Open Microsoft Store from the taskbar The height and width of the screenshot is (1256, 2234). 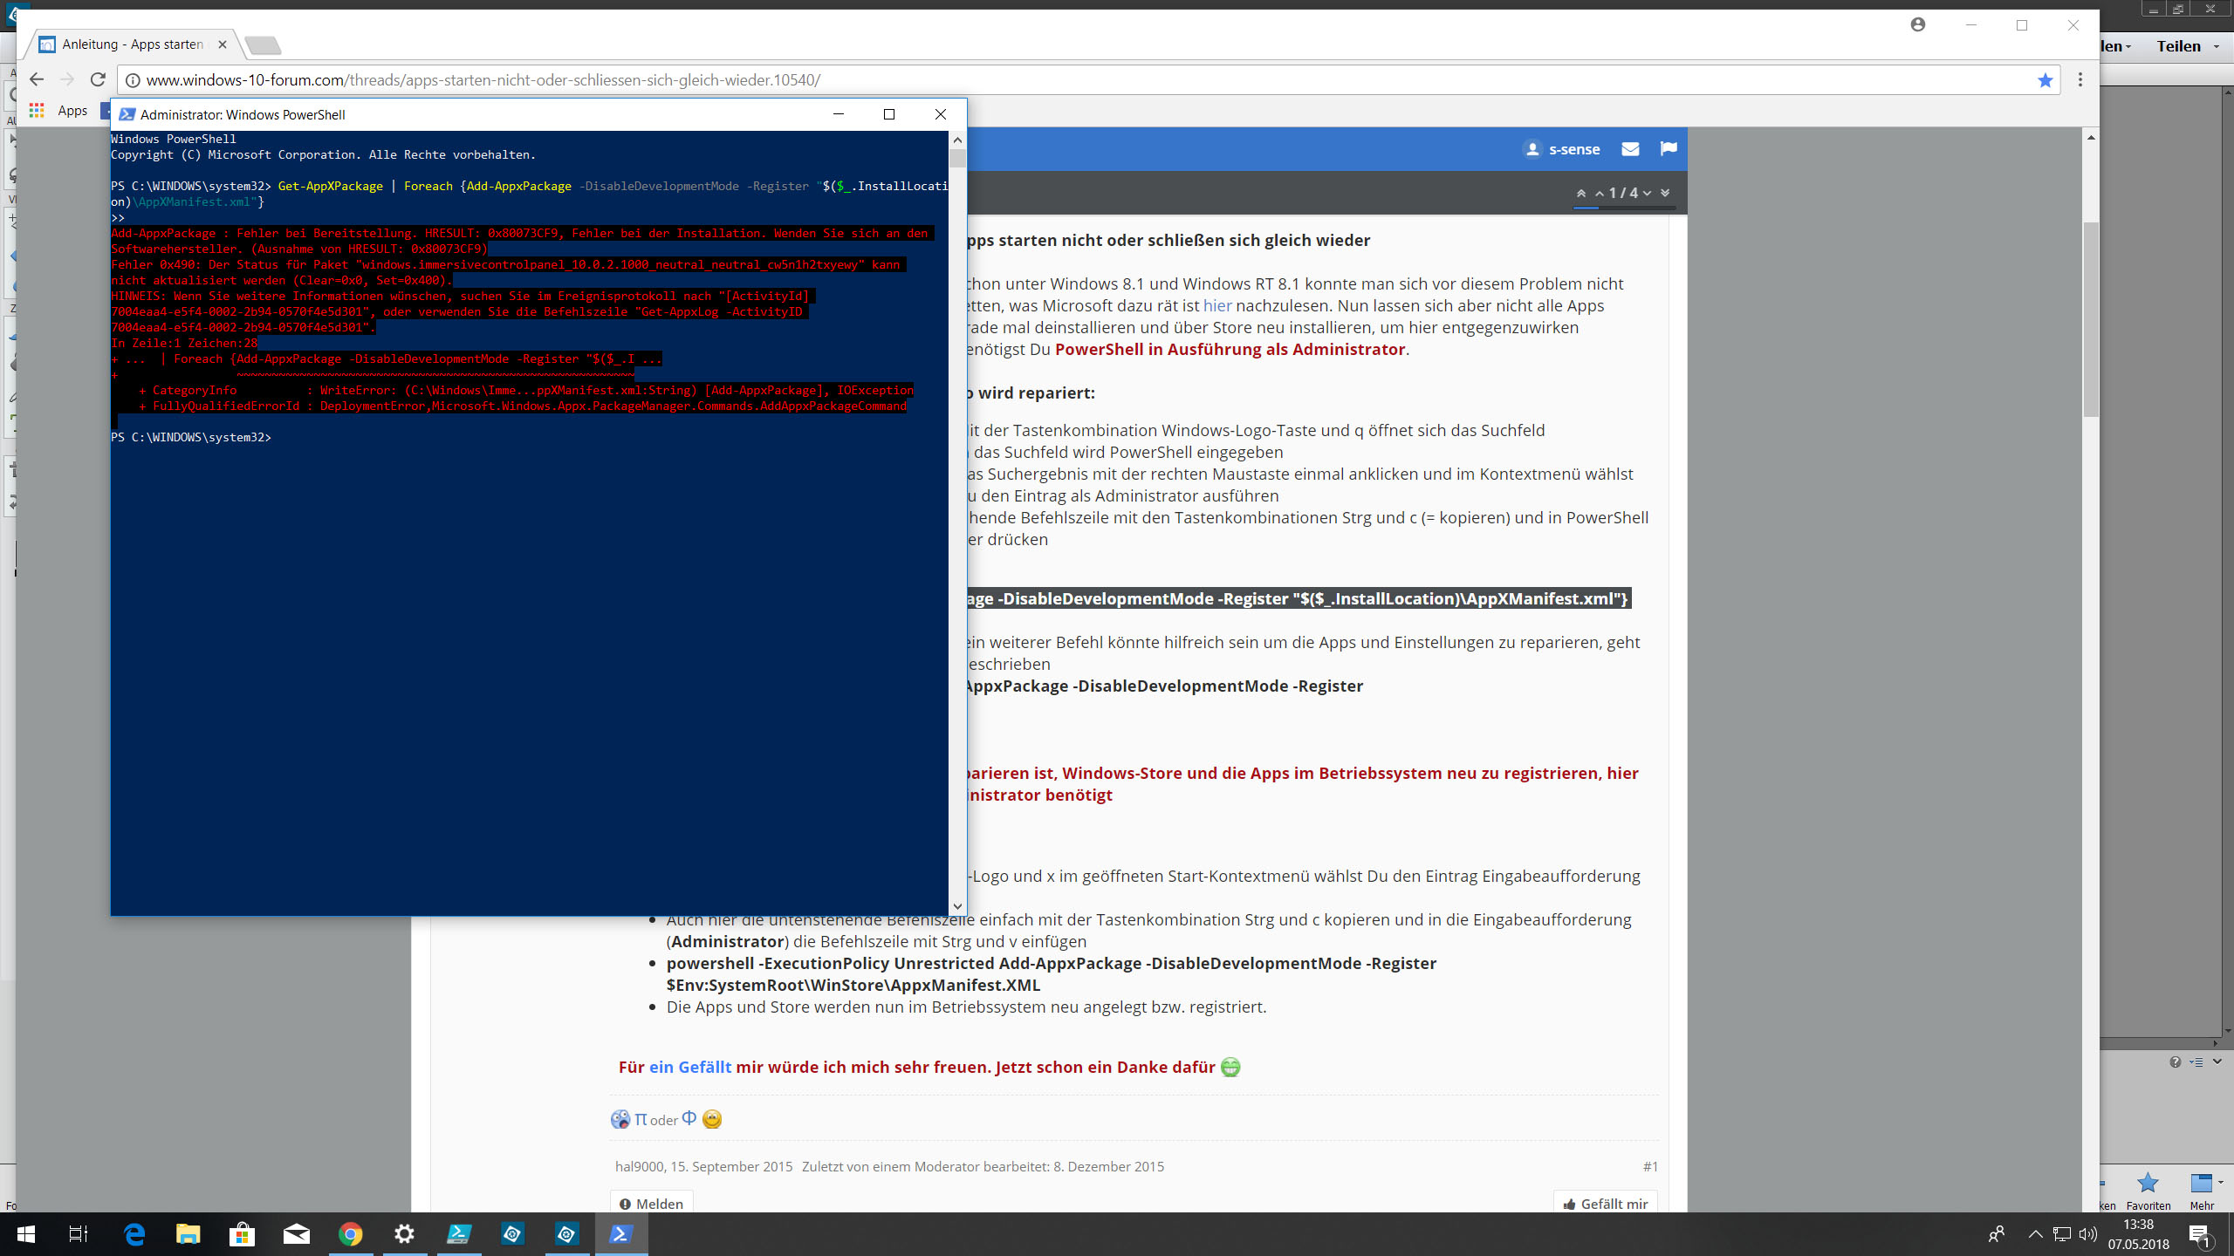tap(242, 1234)
